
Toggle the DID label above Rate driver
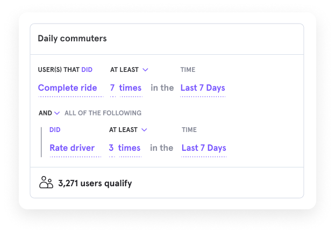[55, 130]
